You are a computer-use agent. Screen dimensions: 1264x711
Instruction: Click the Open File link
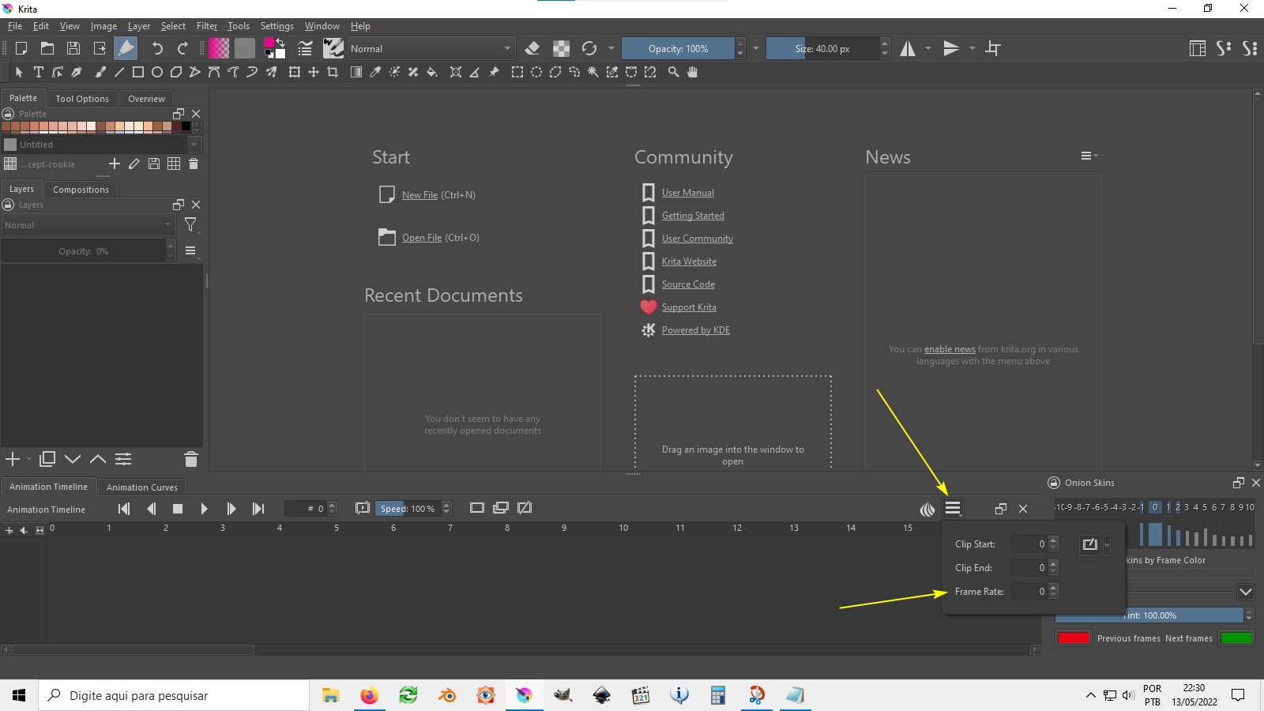click(422, 238)
